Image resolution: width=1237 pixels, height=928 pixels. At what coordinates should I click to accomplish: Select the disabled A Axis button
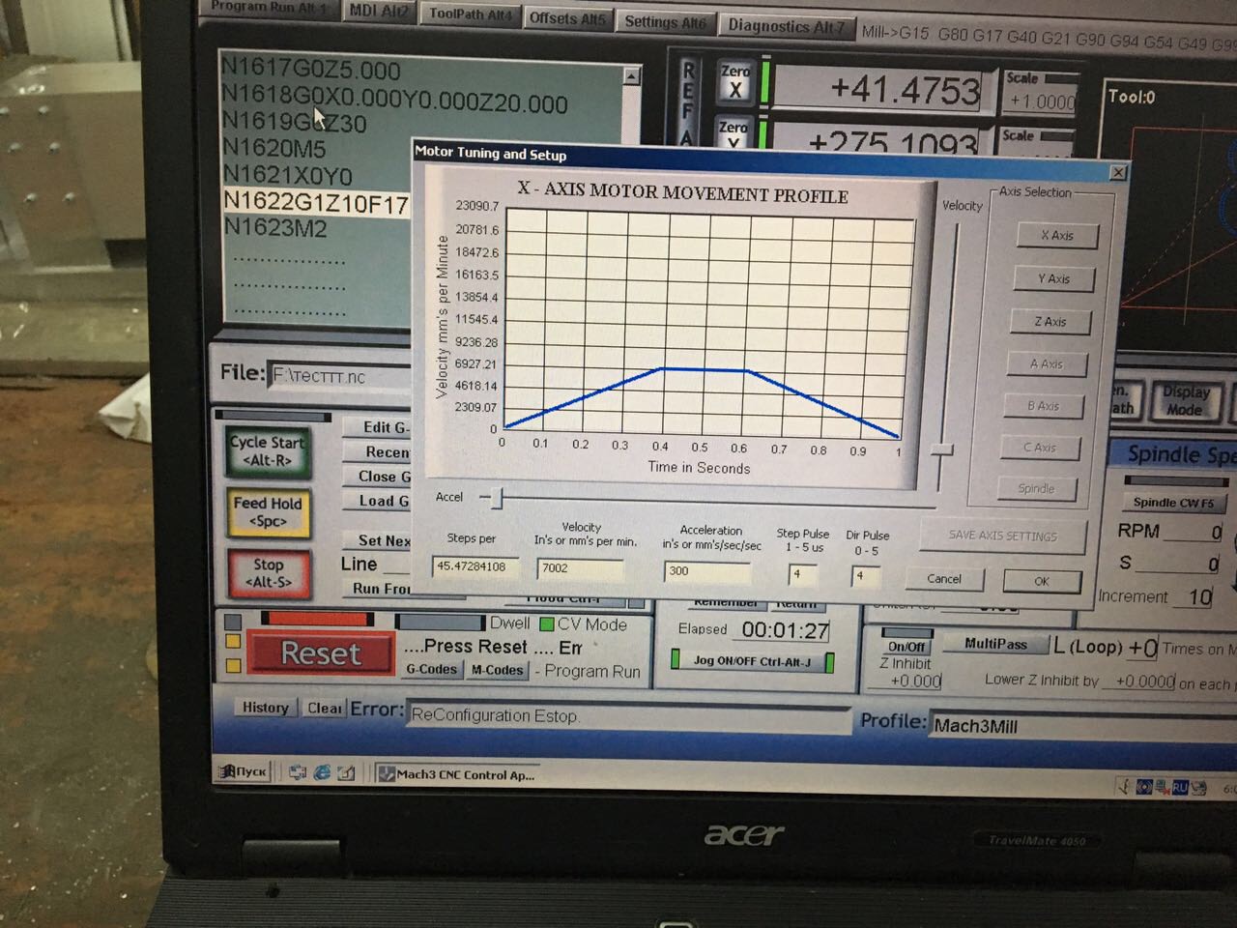point(1046,364)
